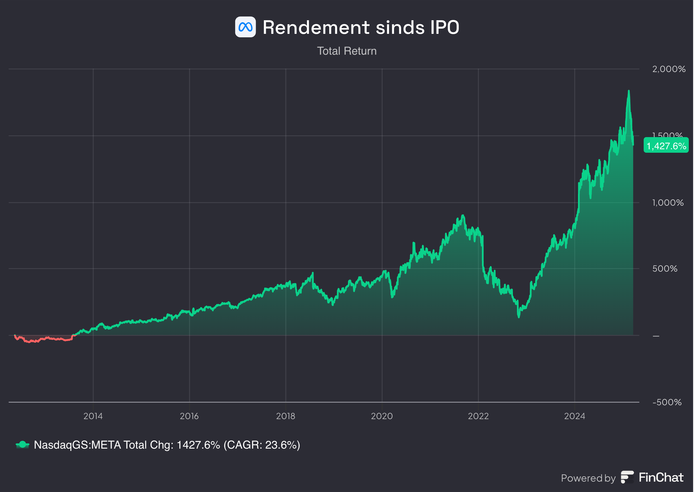Select the 2014 label on the x-axis
This screenshot has height=492, width=694.
tap(93, 416)
